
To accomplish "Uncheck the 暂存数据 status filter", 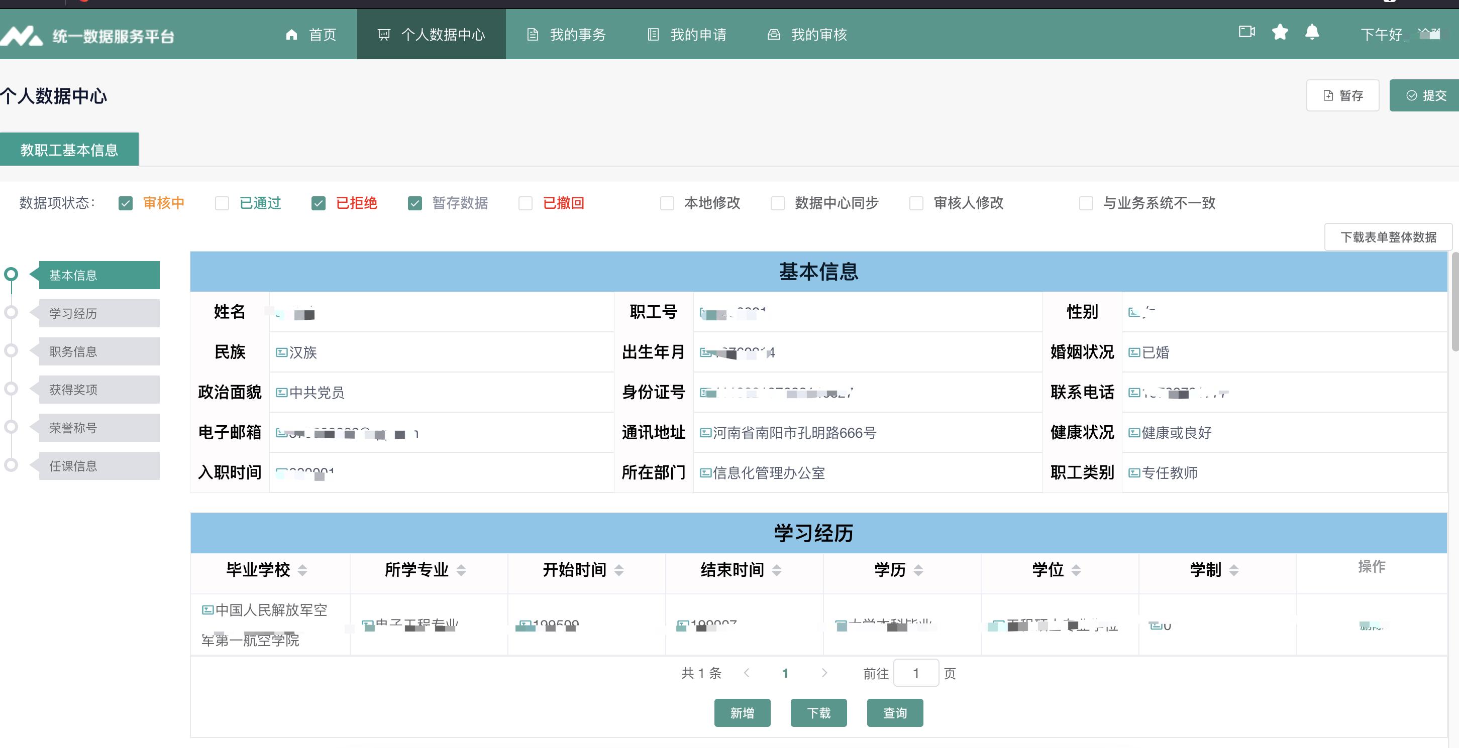I will click(x=414, y=203).
